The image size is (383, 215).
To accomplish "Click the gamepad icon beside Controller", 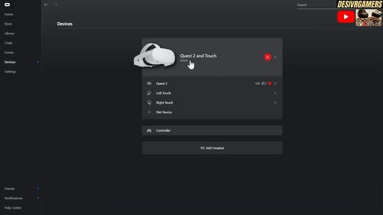I will (x=149, y=131).
